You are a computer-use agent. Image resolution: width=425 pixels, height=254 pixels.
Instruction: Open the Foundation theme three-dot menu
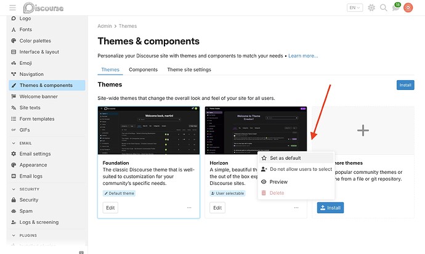189,208
